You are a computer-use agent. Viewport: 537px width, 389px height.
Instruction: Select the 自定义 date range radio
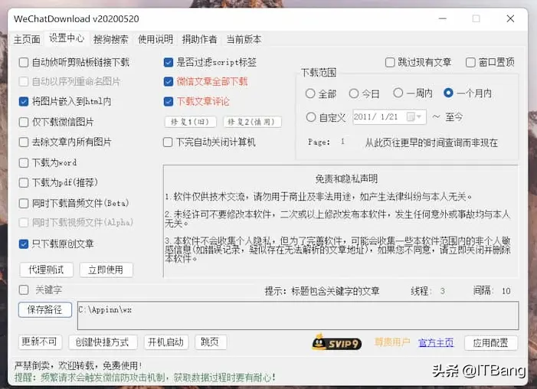click(x=310, y=117)
